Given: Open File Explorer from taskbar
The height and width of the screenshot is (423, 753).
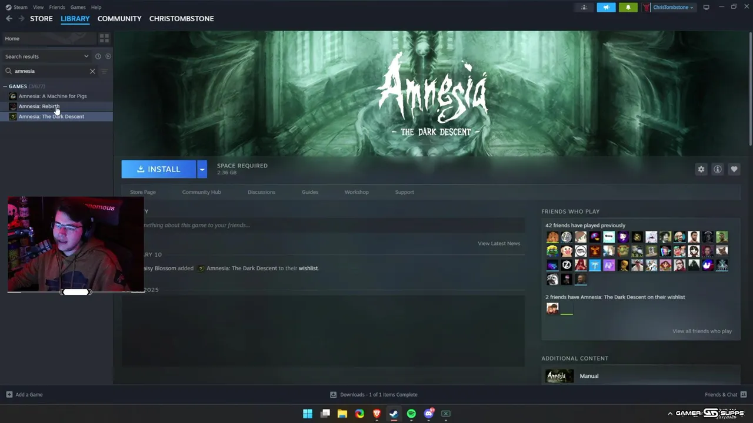Looking at the screenshot, I should coord(342,414).
